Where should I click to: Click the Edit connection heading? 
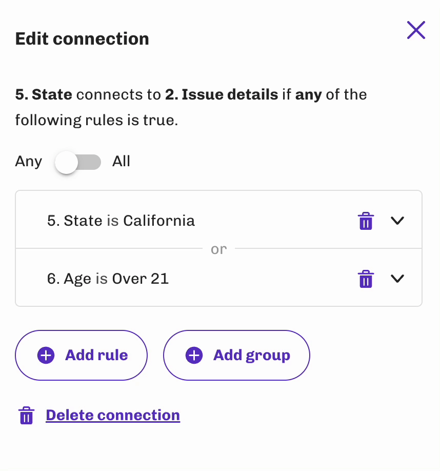(x=82, y=39)
